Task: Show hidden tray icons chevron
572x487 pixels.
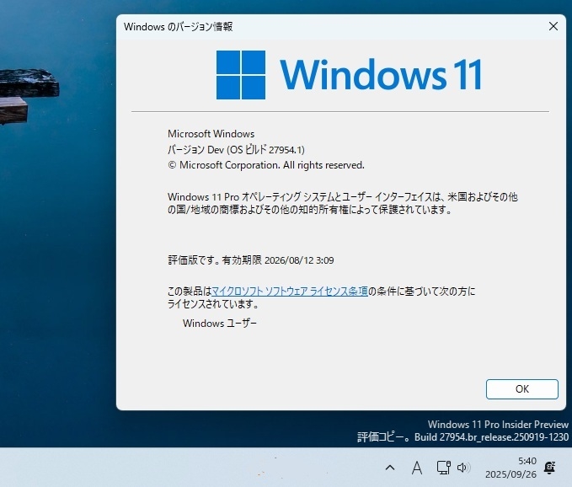Action: tap(390, 468)
